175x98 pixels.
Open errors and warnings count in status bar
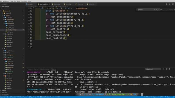click(x=31, y=97)
